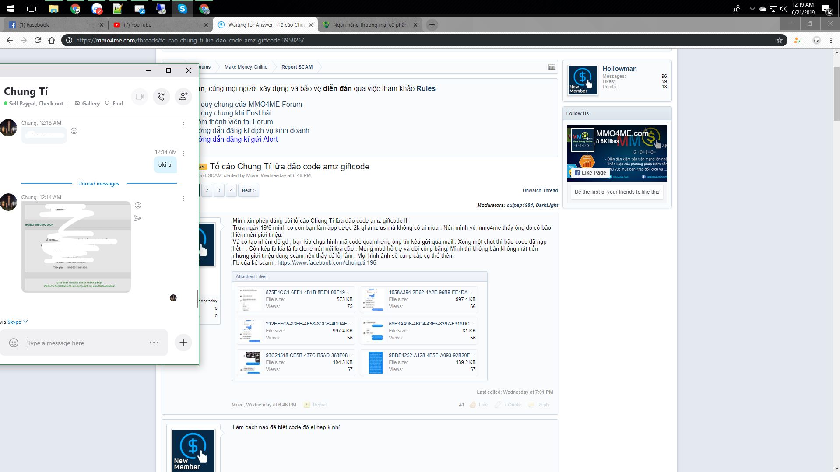Open attachment 93C24518-CE5B-437C thumbnail
The image size is (840, 472).
[250, 362]
